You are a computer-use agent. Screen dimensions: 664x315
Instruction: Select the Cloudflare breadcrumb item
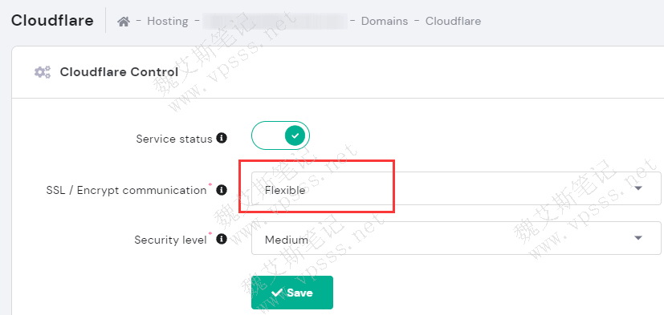tap(453, 21)
